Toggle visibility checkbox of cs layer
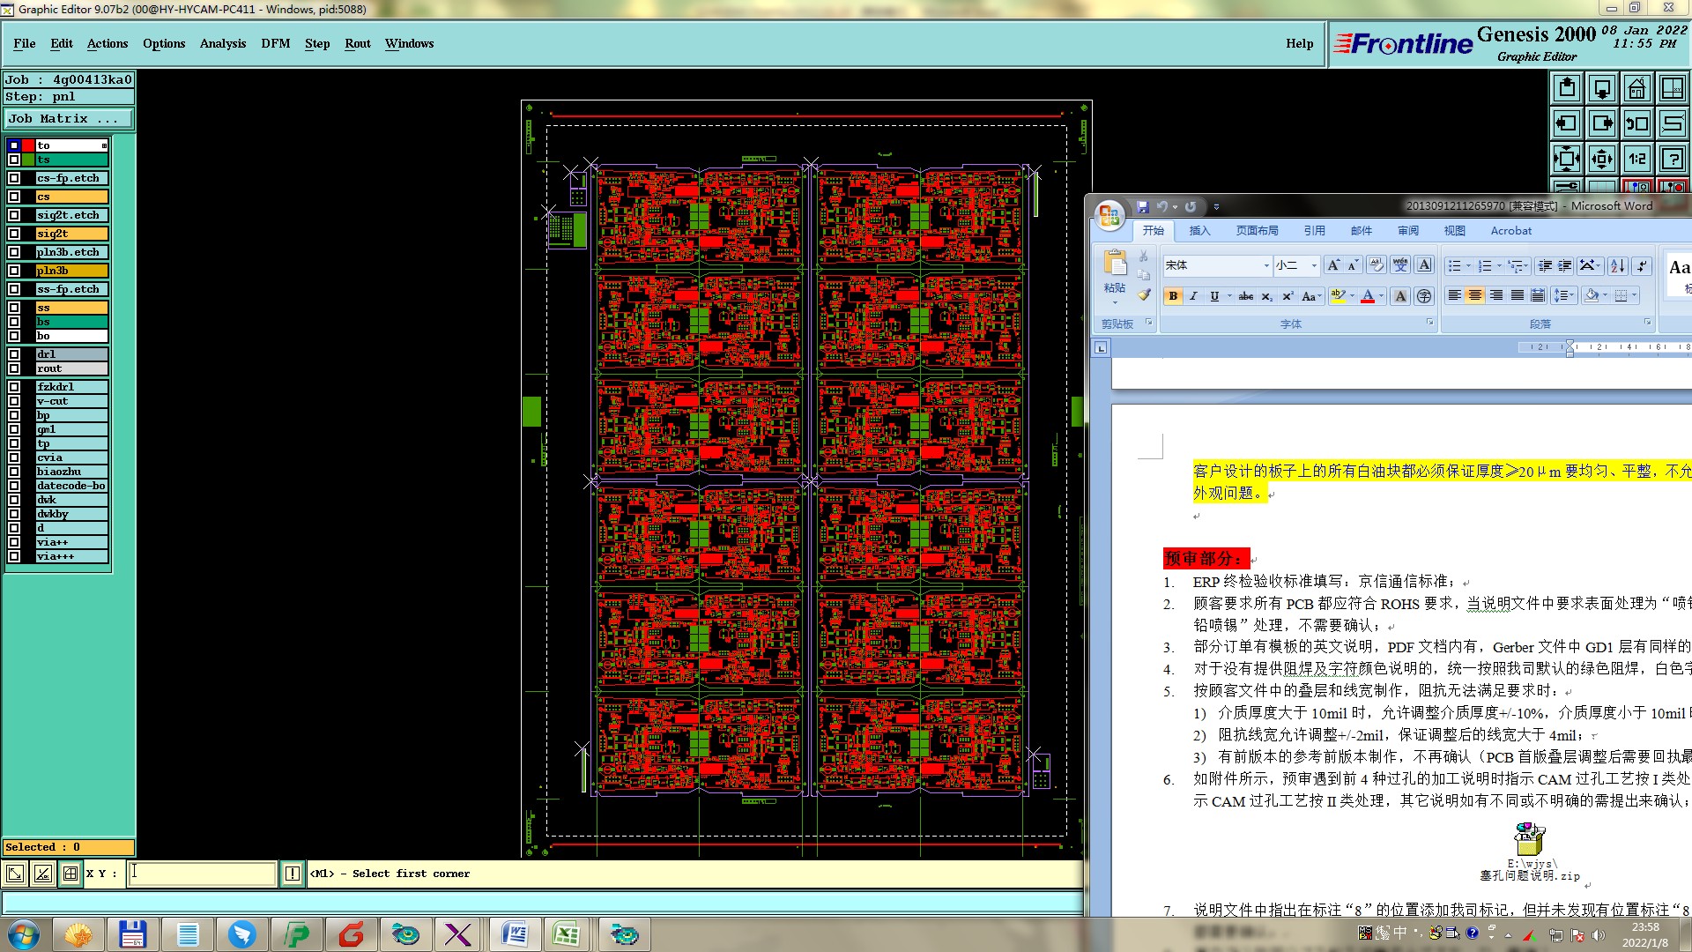The height and width of the screenshot is (952, 1692). (x=14, y=197)
